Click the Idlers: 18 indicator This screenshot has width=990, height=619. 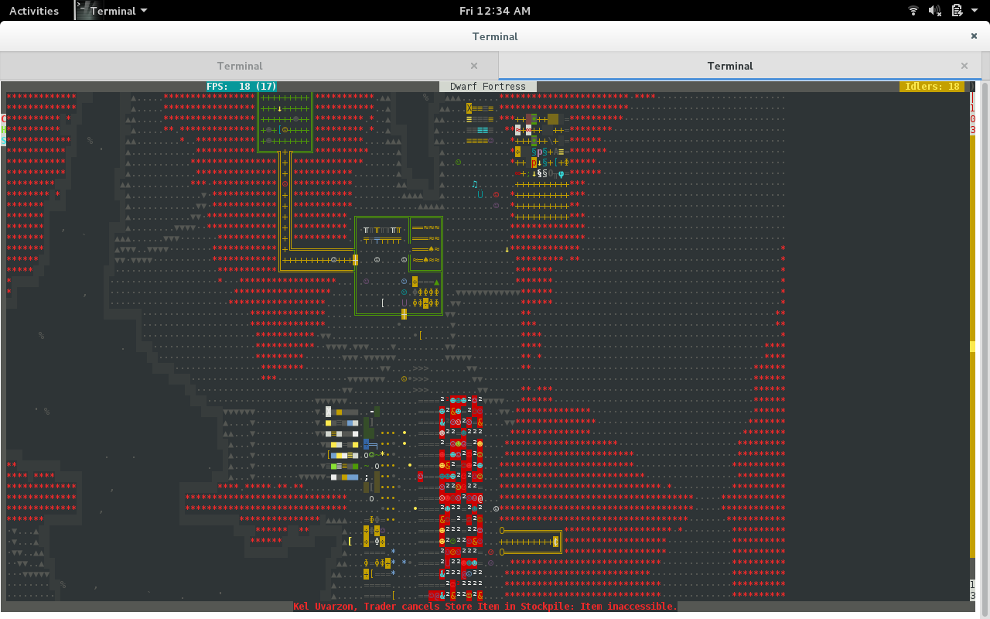click(932, 87)
